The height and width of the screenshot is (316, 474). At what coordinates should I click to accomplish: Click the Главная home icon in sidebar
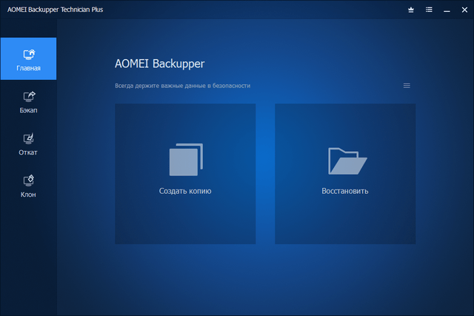(x=29, y=54)
